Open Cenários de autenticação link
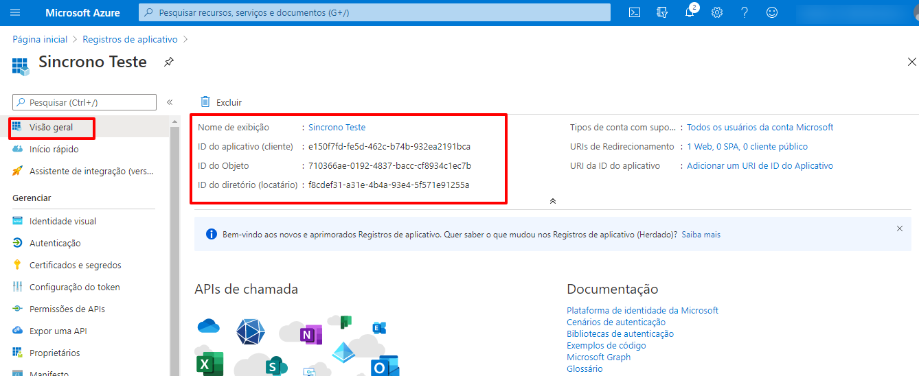 pyautogui.click(x=616, y=322)
